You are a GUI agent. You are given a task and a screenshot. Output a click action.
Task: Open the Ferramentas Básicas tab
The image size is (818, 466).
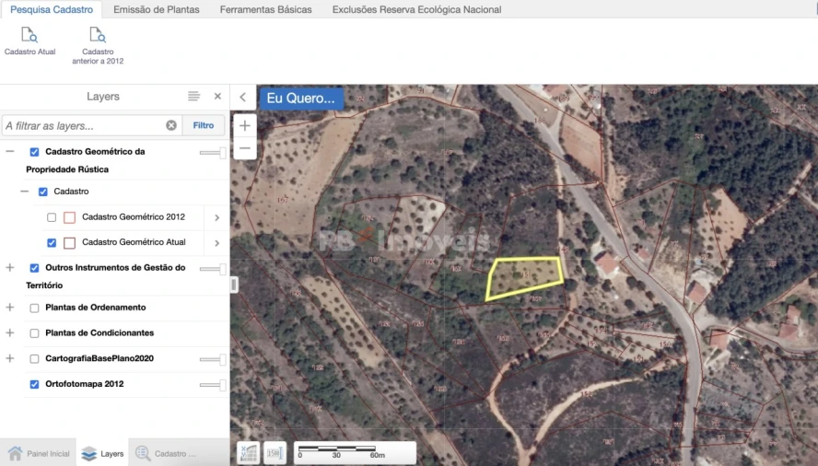point(265,9)
